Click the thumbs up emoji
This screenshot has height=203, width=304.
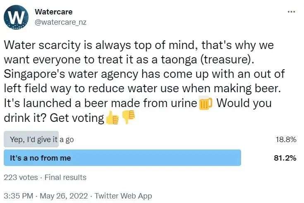[112, 118]
